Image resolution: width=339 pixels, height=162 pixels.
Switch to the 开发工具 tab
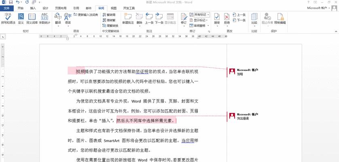coord(129,8)
